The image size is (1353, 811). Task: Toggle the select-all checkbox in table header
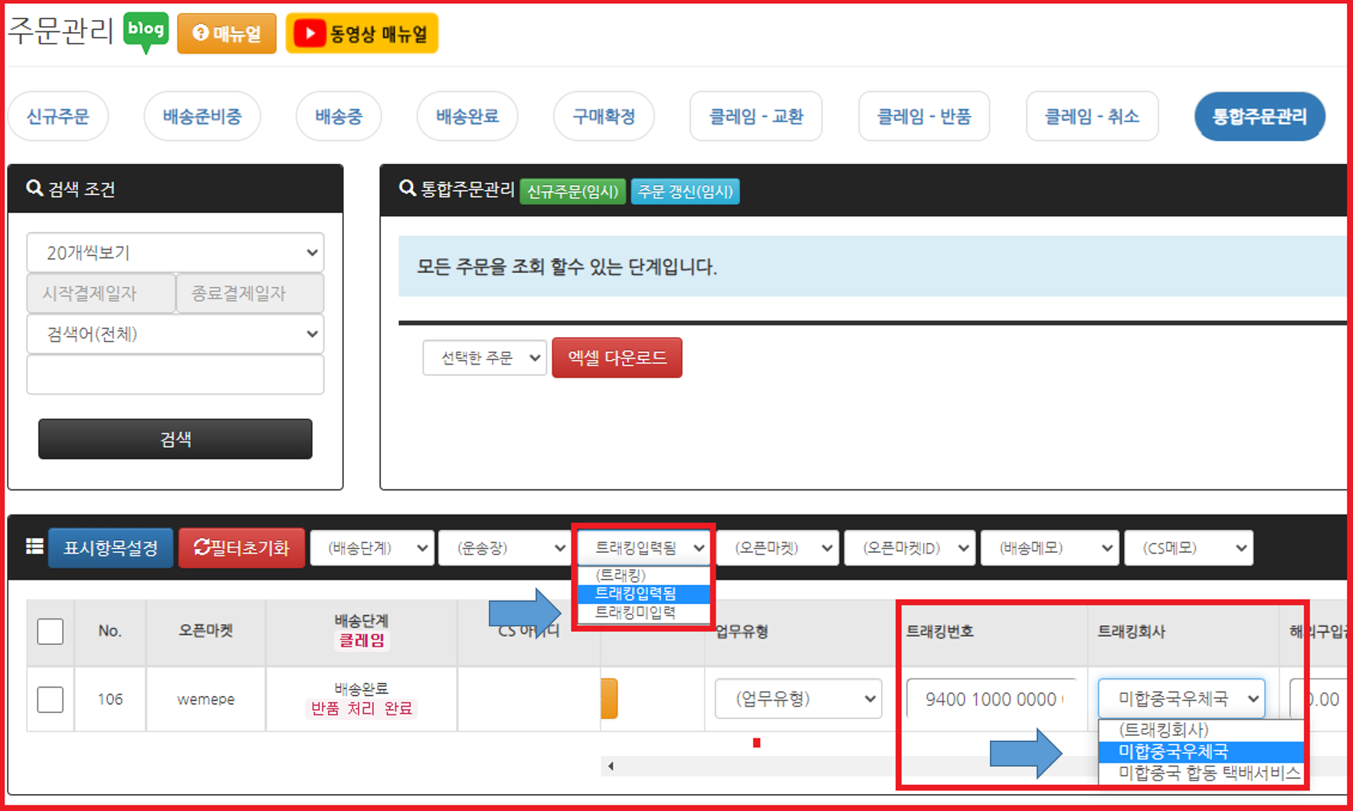point(51,631)
